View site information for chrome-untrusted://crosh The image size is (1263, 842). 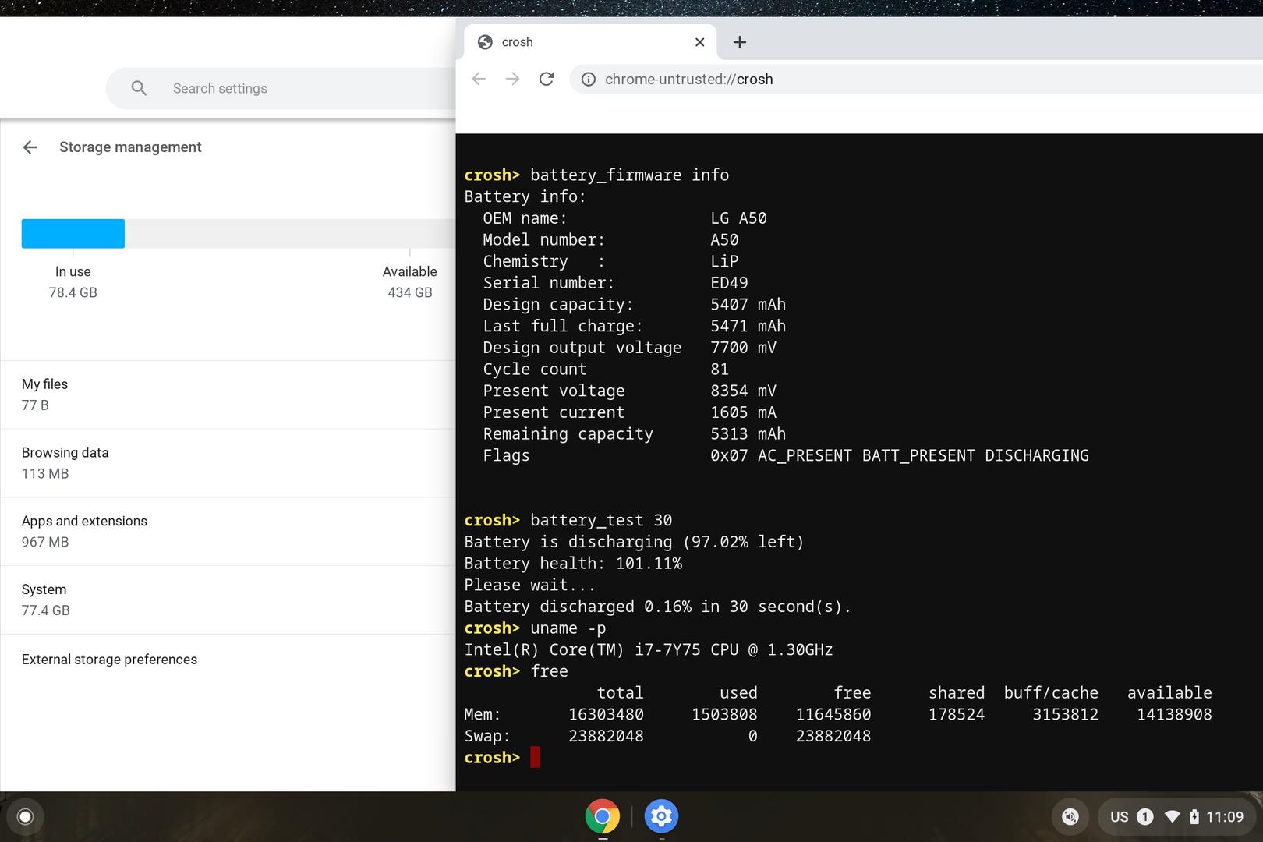point(589,79)
